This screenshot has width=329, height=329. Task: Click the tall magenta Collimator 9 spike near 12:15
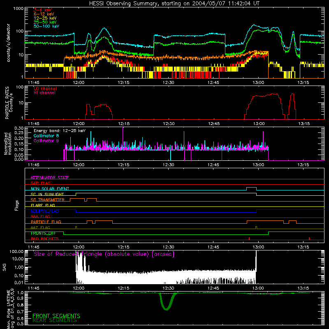(123, 138)
